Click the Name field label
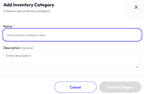Screen dimensions: 144x94 tap(8, 26)
